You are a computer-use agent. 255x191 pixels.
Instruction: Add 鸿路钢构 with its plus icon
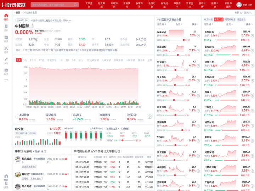tap(198, 51)
